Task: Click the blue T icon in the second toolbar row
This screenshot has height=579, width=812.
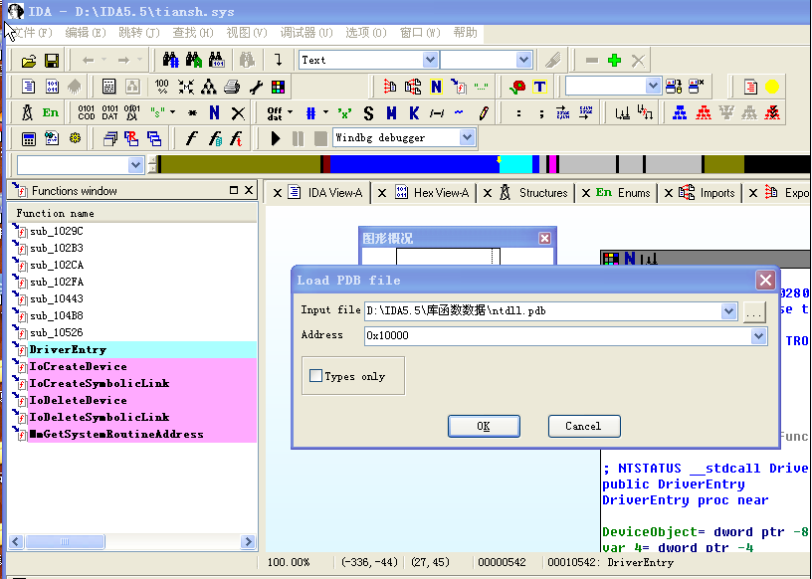Action: pyautogui.click(x=539, y=87)
